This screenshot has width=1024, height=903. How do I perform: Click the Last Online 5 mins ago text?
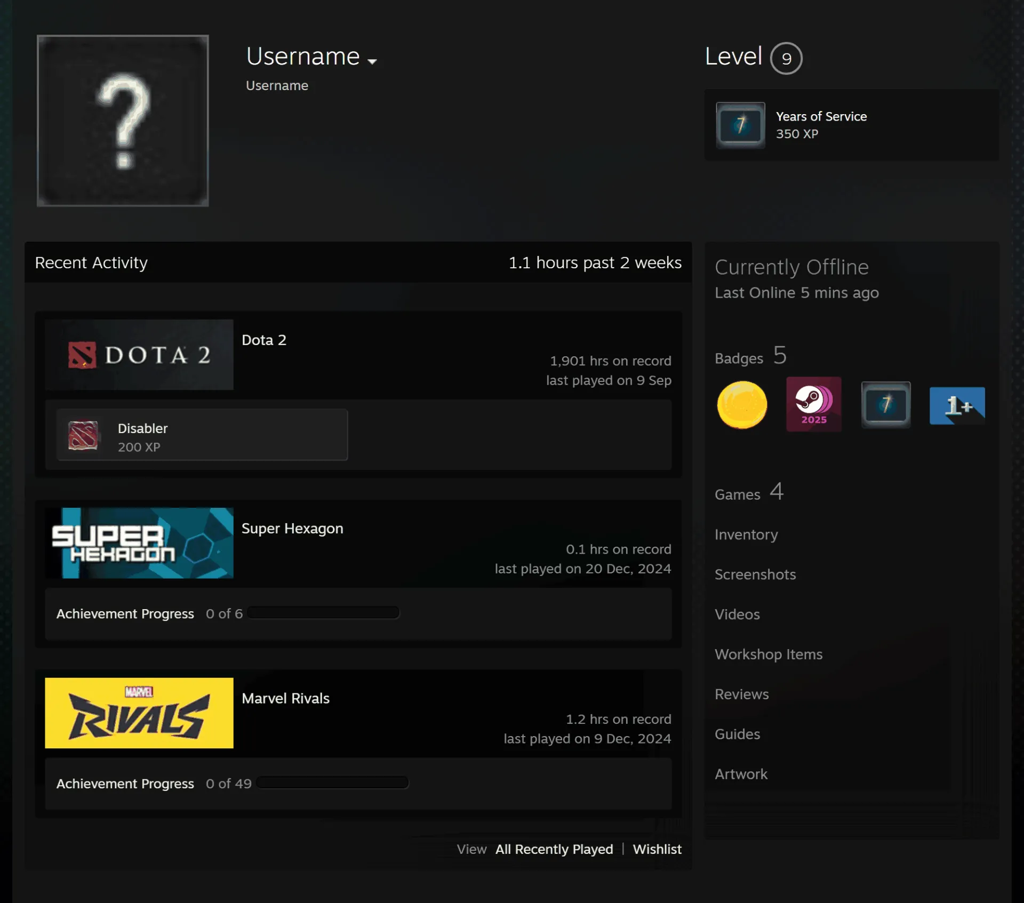pos(797,293)
